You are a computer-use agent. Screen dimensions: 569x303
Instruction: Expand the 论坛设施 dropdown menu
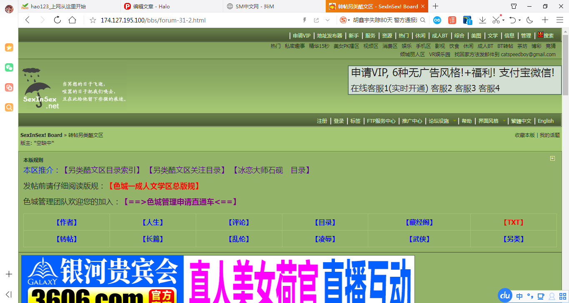tap(442, 121)
